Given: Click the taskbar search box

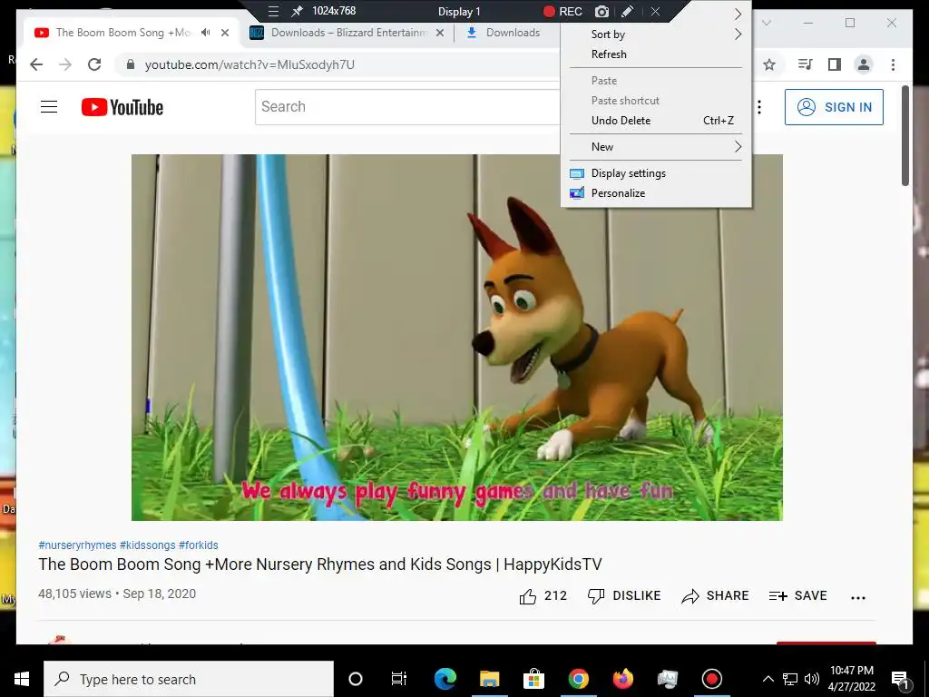Looking at the screenshot, I should [x=189, y=679].
